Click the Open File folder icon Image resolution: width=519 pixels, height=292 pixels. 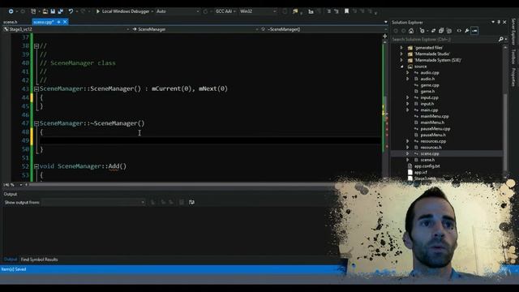(x=45, y=11)
